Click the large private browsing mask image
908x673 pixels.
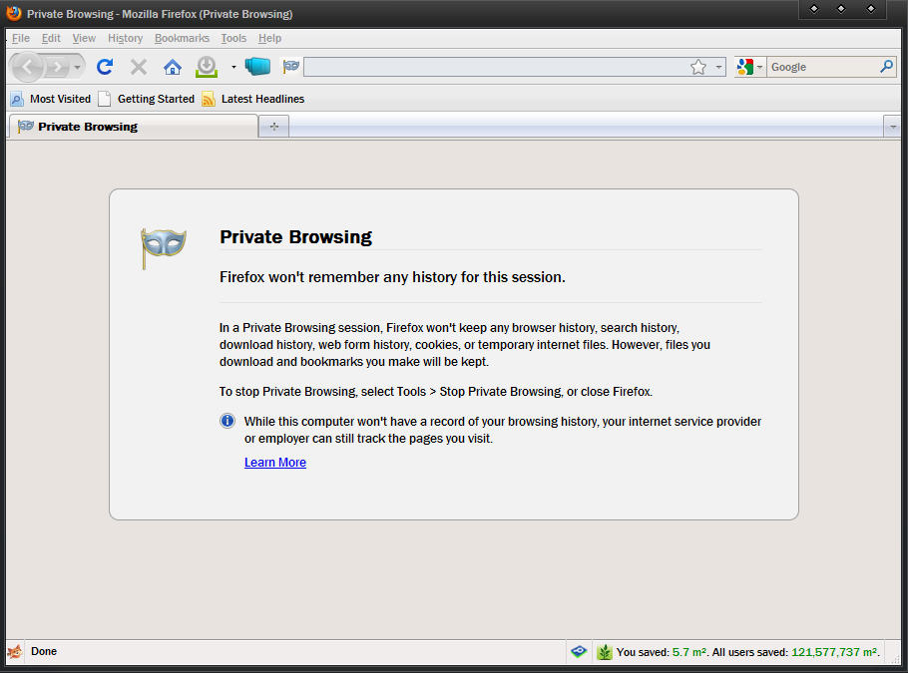click(164, 247)
